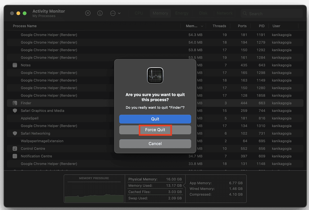The height and width of the screenshot is (210, 309).
Task: Click the blue Quit button
Action: pos(155,119)
